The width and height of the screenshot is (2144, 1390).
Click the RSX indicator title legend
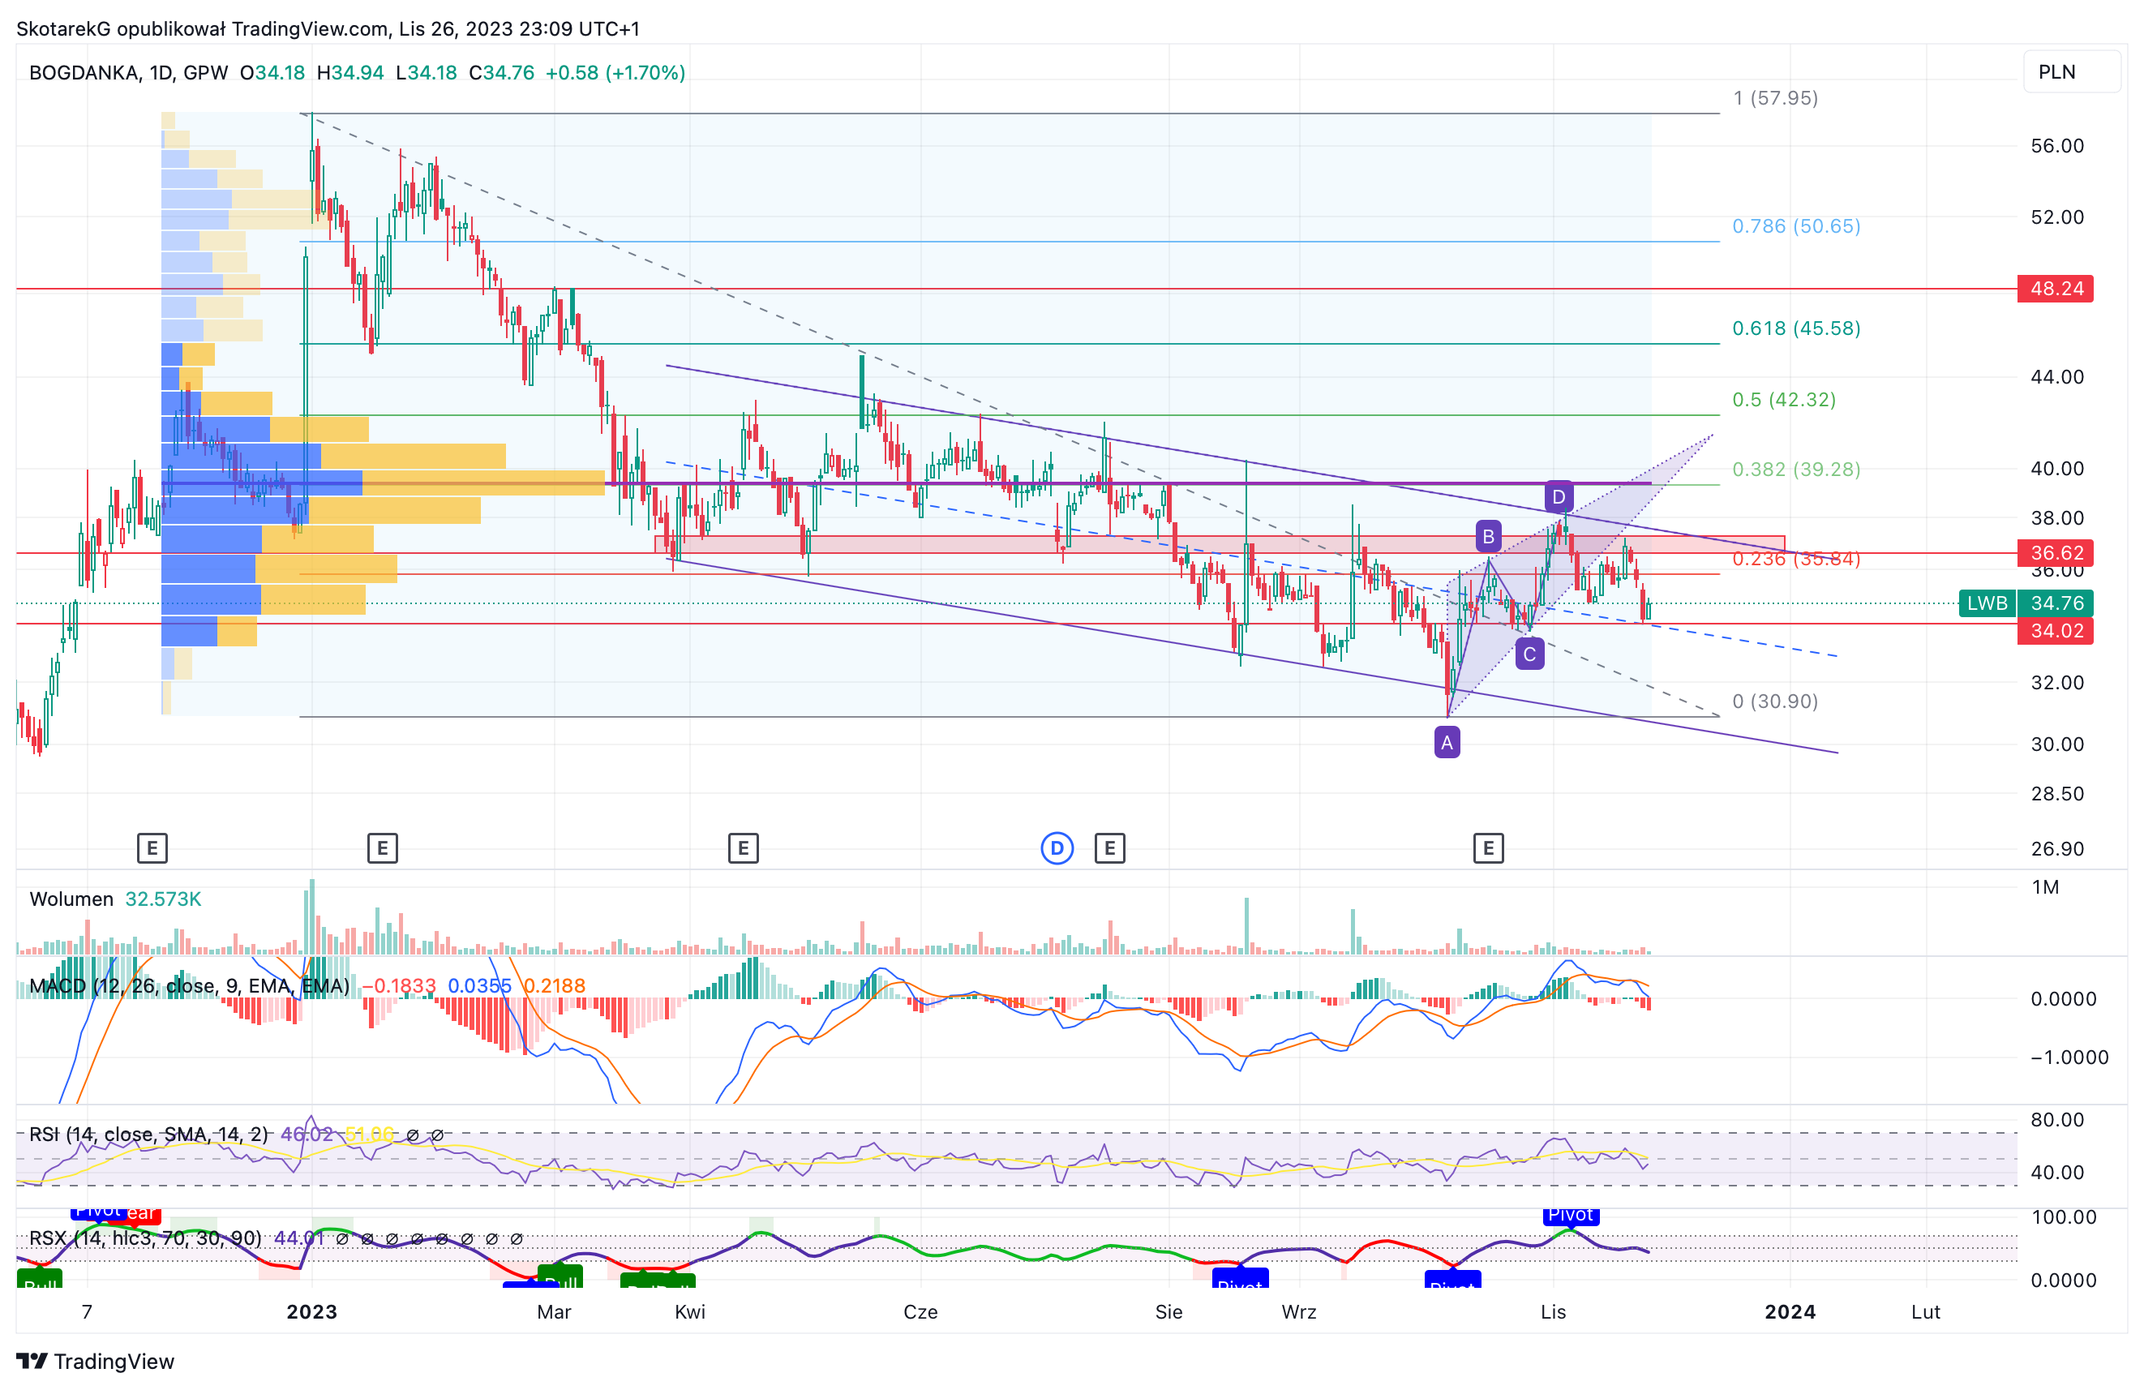[145, 1238]
